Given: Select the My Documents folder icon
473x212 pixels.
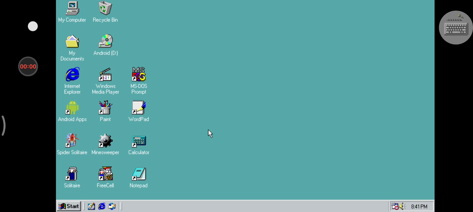Looking at the screenshot, I should 72,42.
